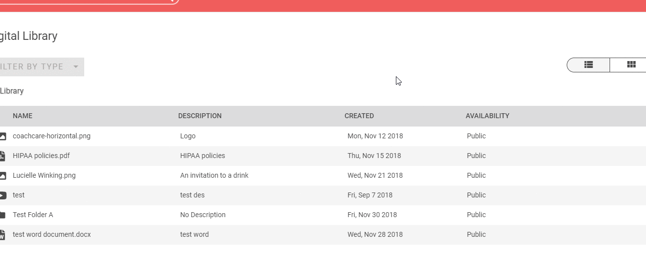Open the HIPAA policies.pdf file
The width and height of the screenshot is (646, 257).
pos(41,156)
